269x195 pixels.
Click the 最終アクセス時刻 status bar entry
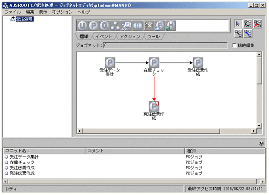tap(225, 189)
